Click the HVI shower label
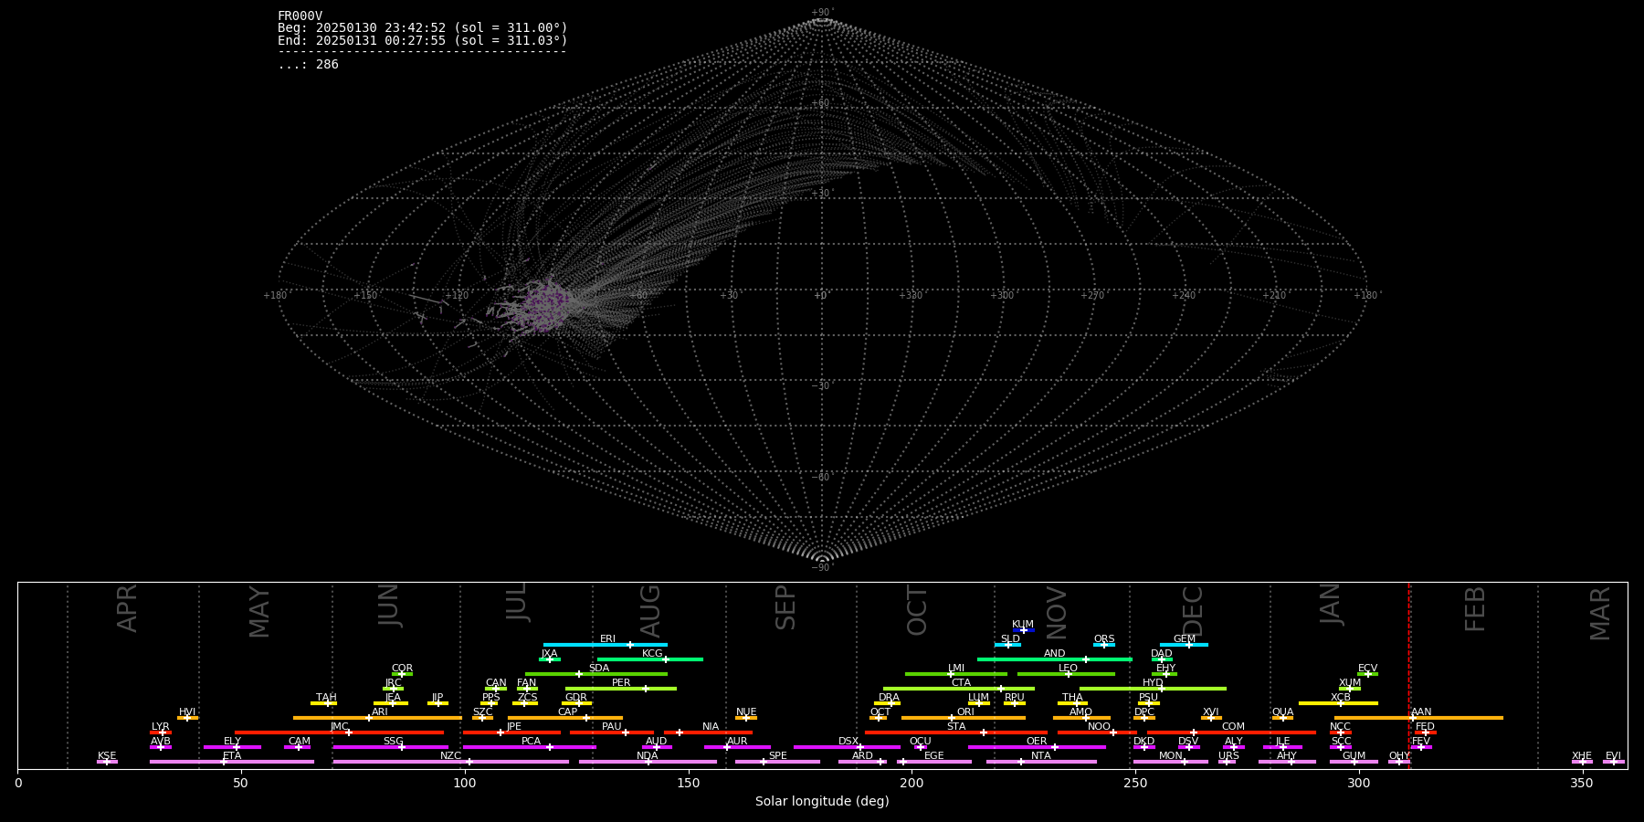 coord(187,711)
